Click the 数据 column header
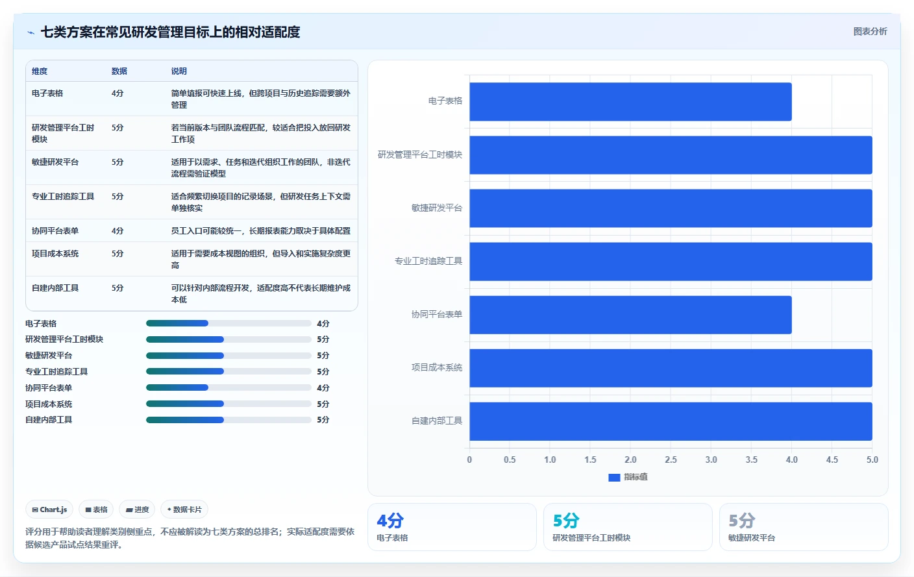The image size is (914, 577). pyautogui.click(x=119, y=71)
